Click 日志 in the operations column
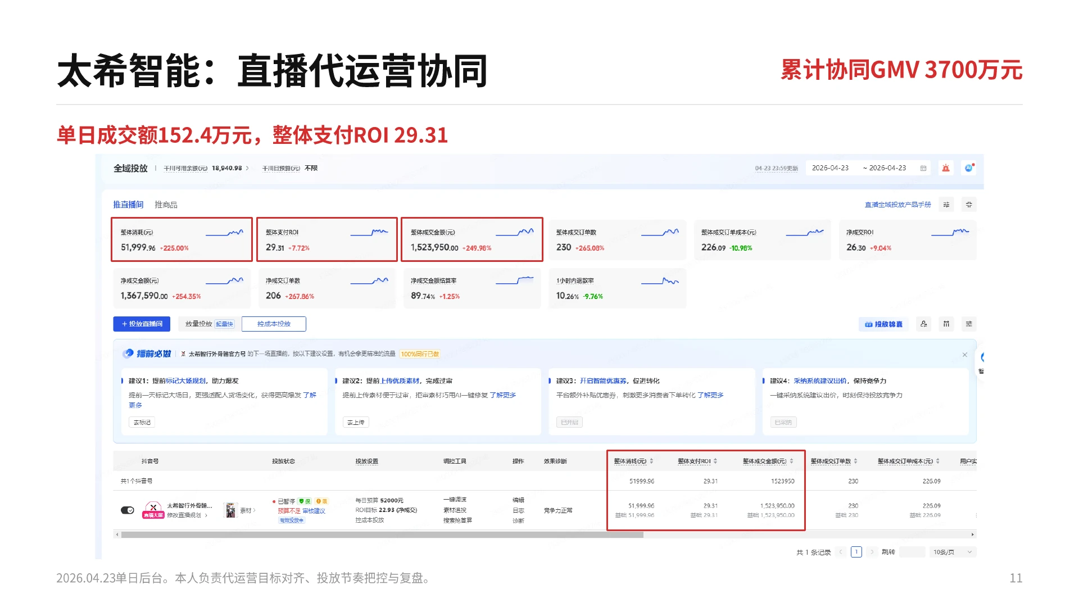This screenshot has width=1079, height=607. tap(518, 510)
